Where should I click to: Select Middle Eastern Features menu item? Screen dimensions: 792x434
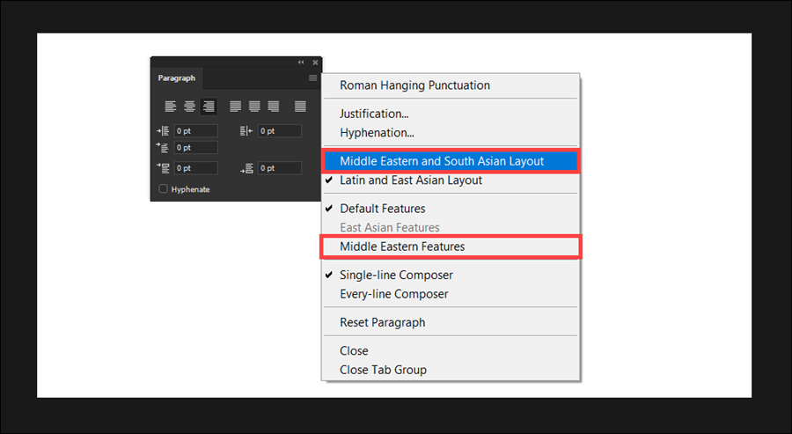[451, 246]
